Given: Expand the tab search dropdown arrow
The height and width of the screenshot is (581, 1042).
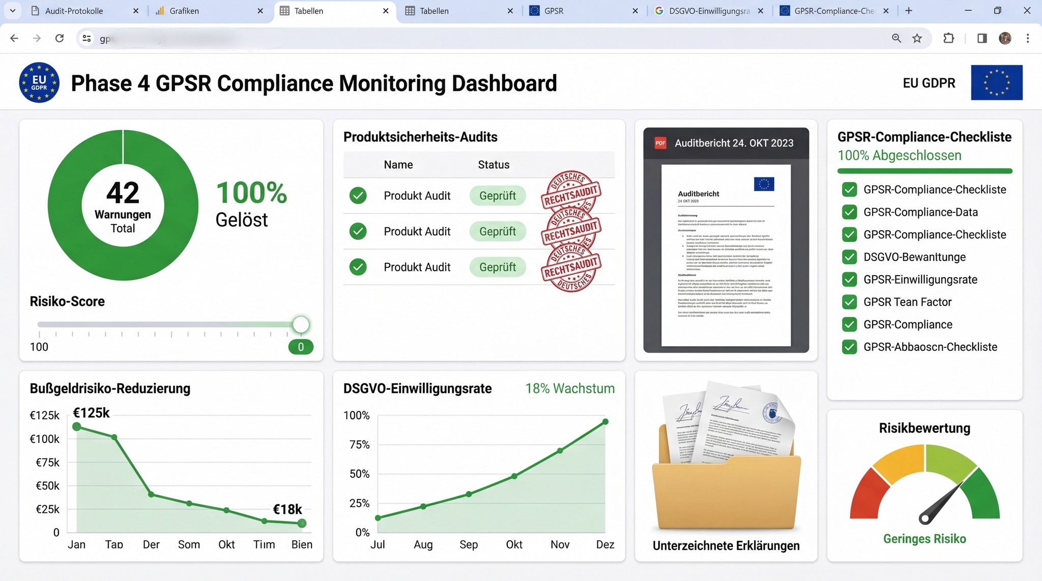Looking at the screenshot, I should (x=12, y=11).
